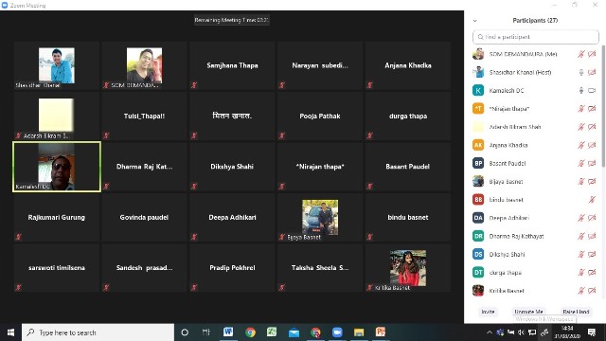Click the muted mic icon for Anjana Khadka row

pos(580,145)
